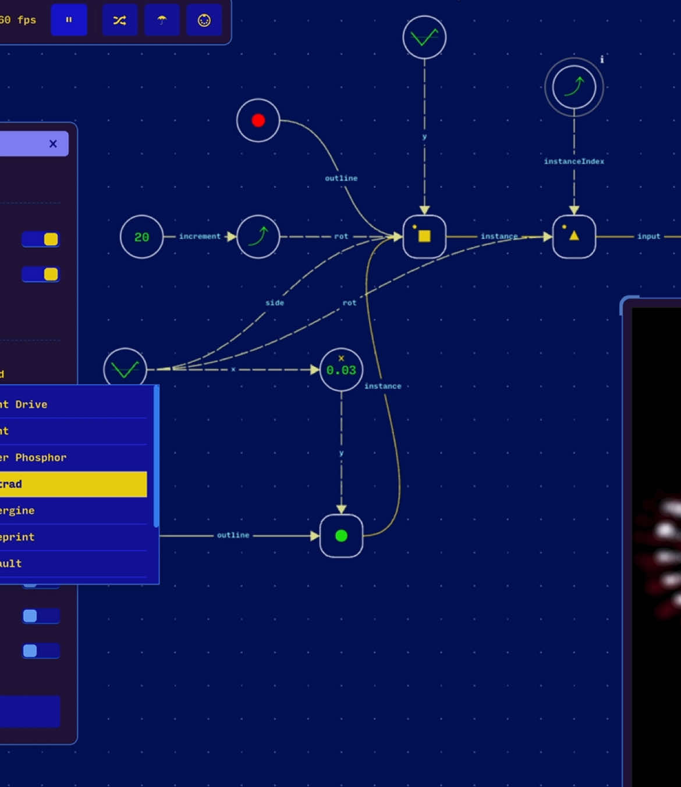Select the yellow square shape node
The image size is (681, 787).
point(424,237)
